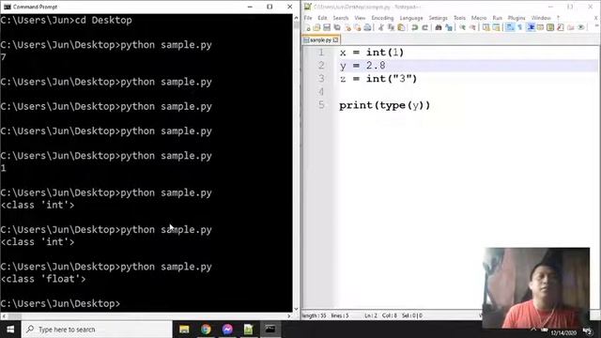The width and height of the screenshot is (601, 338).
Task: Click the Paste clipboard icon
Action: [401, 27]
